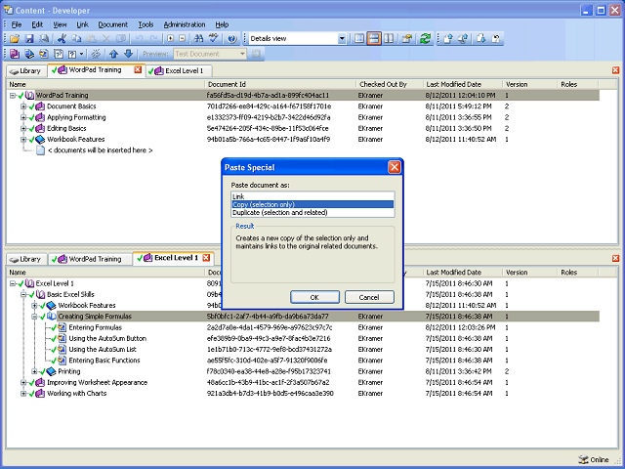Click Cancel in Paste Special dialog
625x469 pixels.
(x=369, y=297)
